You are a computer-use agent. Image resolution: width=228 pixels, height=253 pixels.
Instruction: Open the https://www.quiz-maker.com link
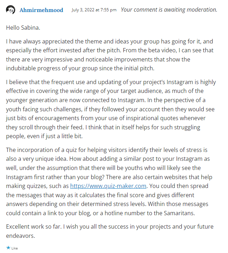[108, 186]
